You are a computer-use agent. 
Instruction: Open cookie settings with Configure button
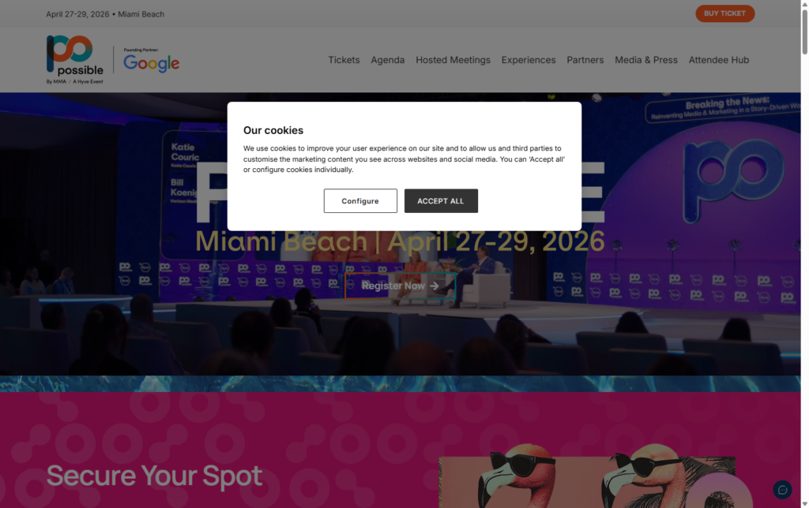(360, 201)
